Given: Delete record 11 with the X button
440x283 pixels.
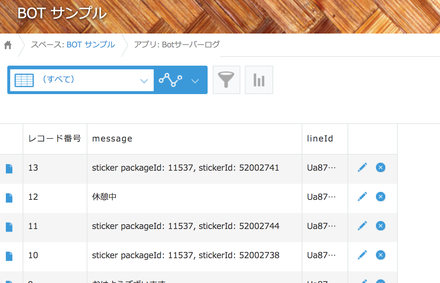Looking at the screenshot, I should coord(380,226).
